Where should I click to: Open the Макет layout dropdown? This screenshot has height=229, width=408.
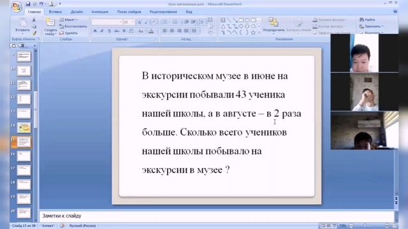point(69,20)
